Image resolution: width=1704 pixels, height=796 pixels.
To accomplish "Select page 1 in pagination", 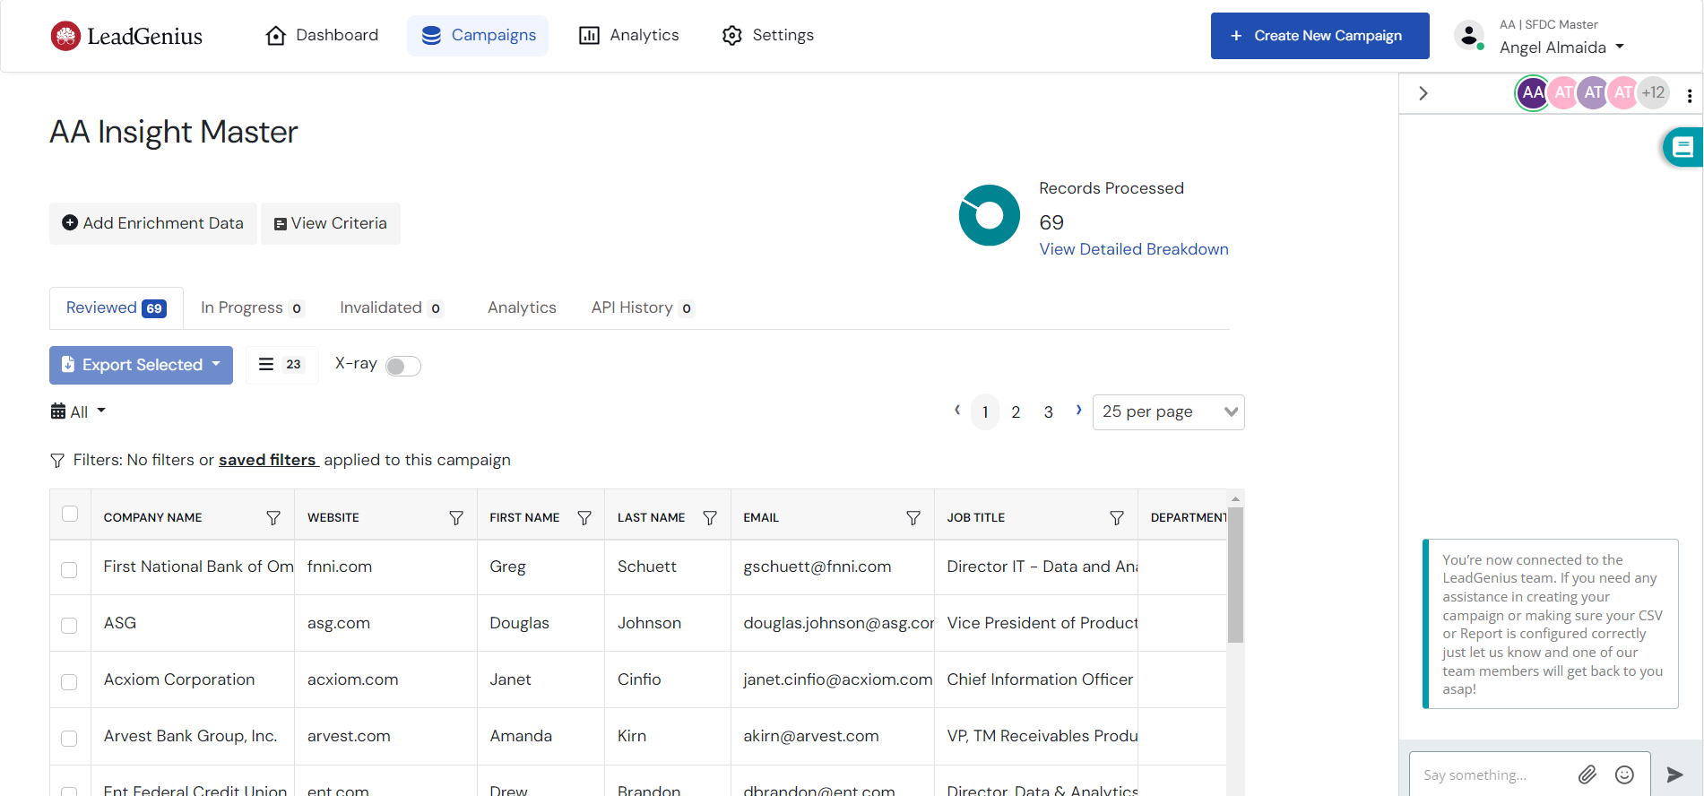I will tap(985, 412).
